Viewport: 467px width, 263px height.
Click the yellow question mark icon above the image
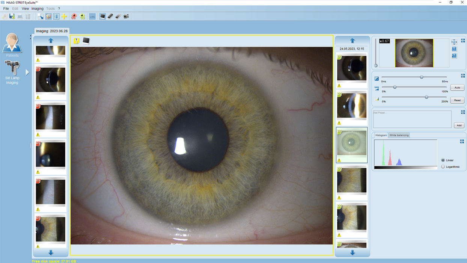click(76, 41)
